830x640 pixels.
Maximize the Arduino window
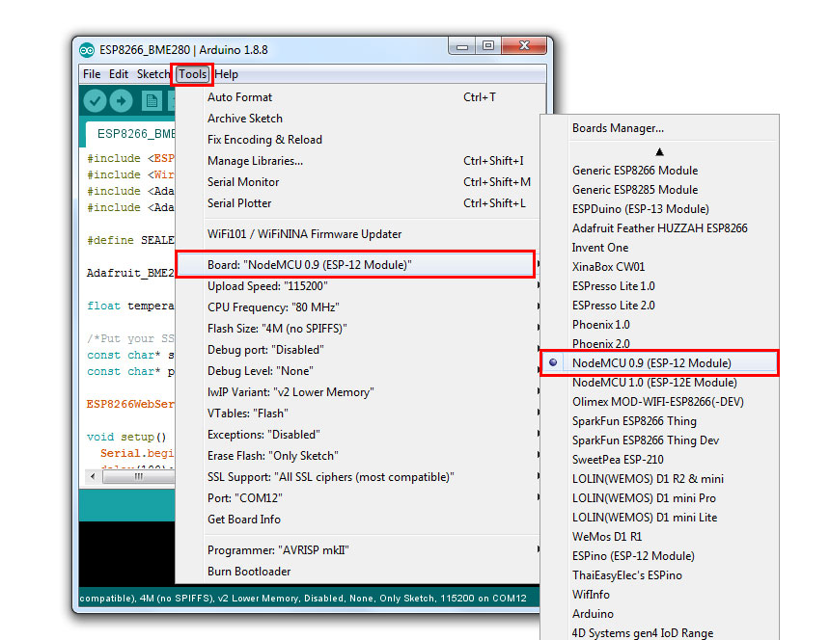488,46
